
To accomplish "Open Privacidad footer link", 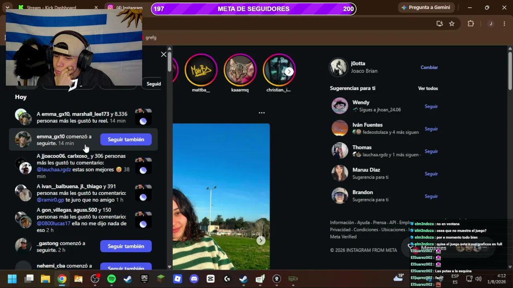I will (340, 230).
